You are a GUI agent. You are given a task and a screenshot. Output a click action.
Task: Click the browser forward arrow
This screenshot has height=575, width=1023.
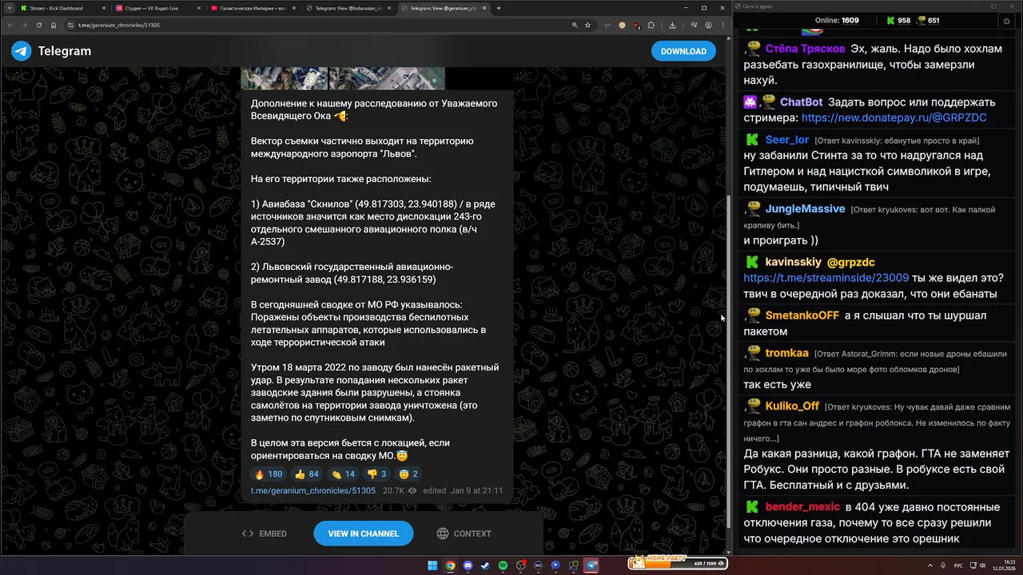(x=24, y=25)
